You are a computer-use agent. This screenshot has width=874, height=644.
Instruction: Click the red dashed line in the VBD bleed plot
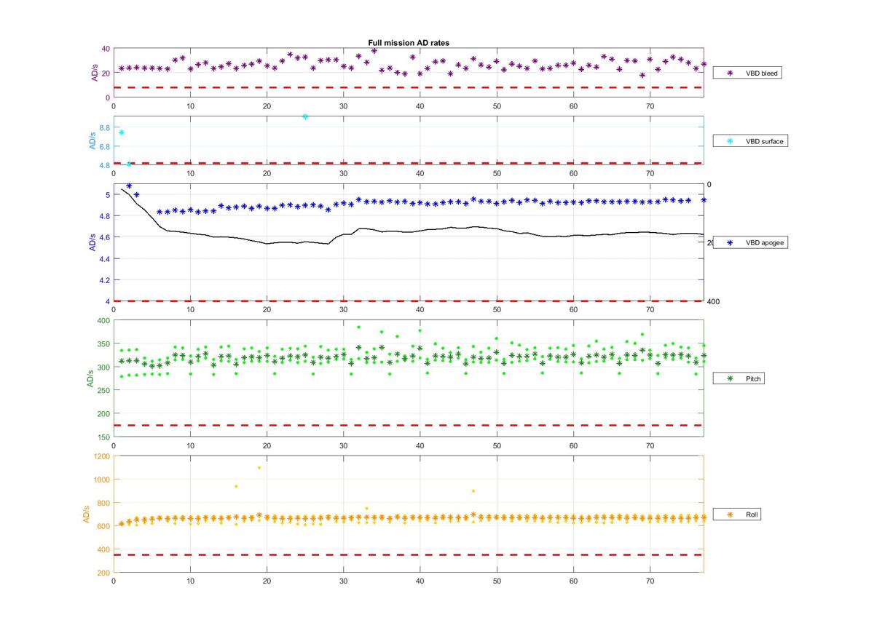(x=409, y=87)
